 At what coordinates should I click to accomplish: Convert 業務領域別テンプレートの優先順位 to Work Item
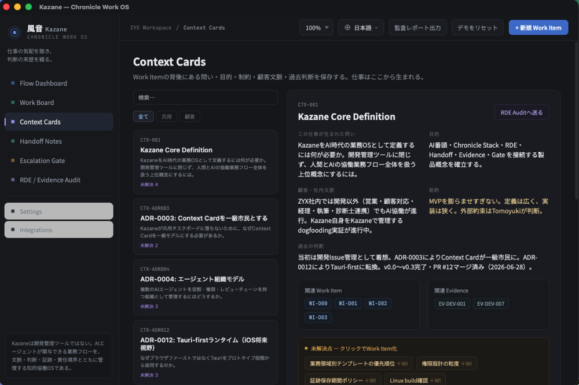point(359,364)
